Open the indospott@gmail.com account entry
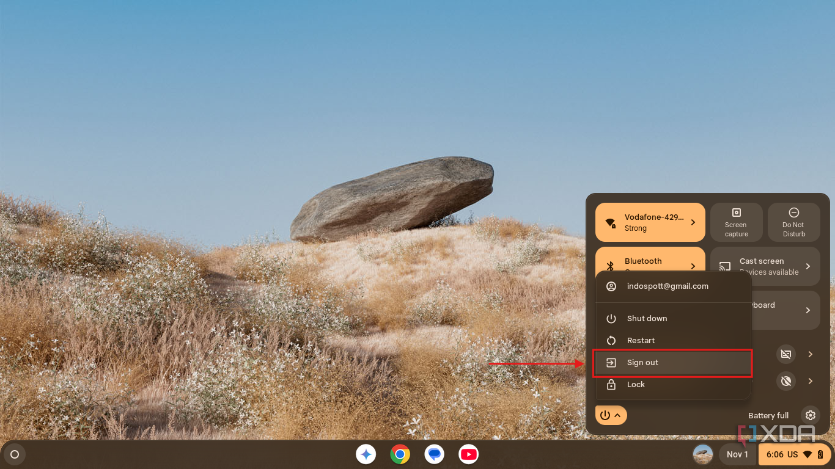835x469 pixels. tap(672, 286)
